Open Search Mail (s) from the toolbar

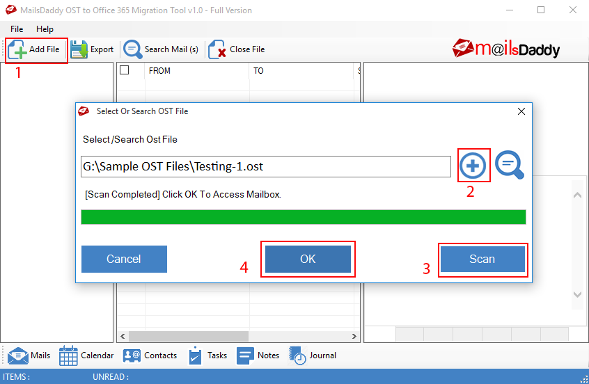[x=133, y=50]
